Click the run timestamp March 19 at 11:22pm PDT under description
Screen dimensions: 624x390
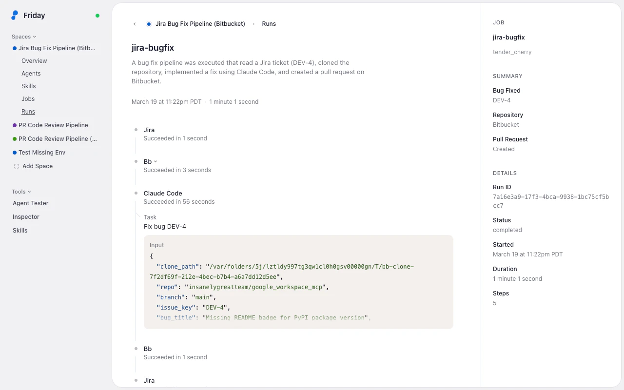(x=166, y=102)
